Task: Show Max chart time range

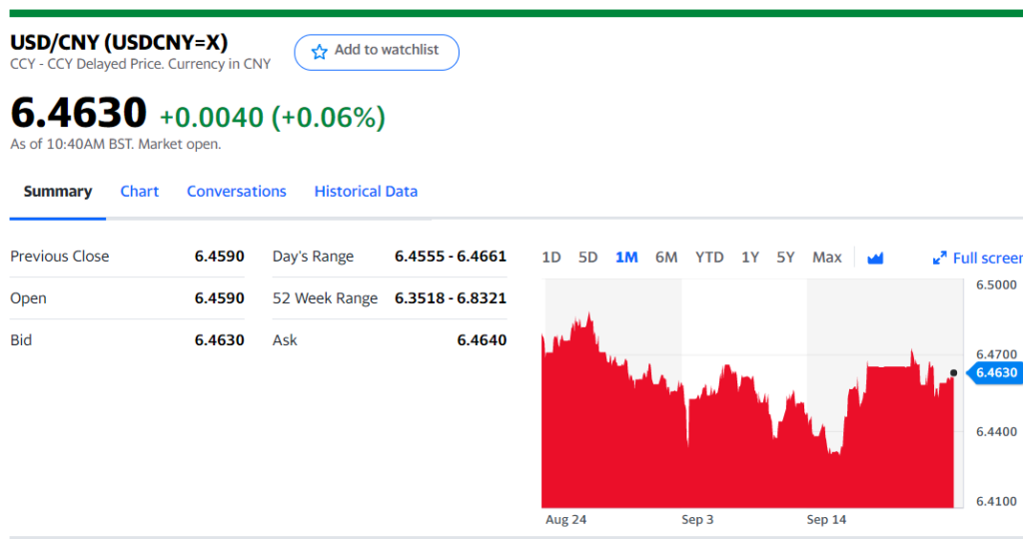Action: (827, 258)
